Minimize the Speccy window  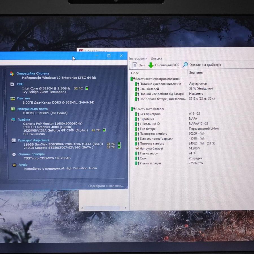[97, 56]
